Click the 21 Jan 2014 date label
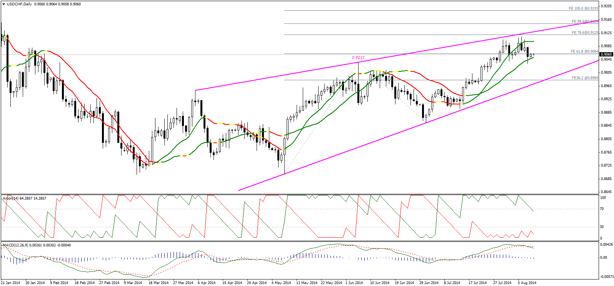Viewport: 614px width, 286px height. pos(11,283)
